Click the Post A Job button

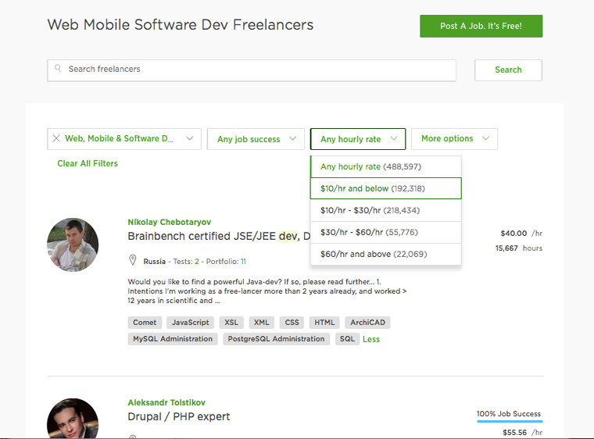click(x=481, y=26)
